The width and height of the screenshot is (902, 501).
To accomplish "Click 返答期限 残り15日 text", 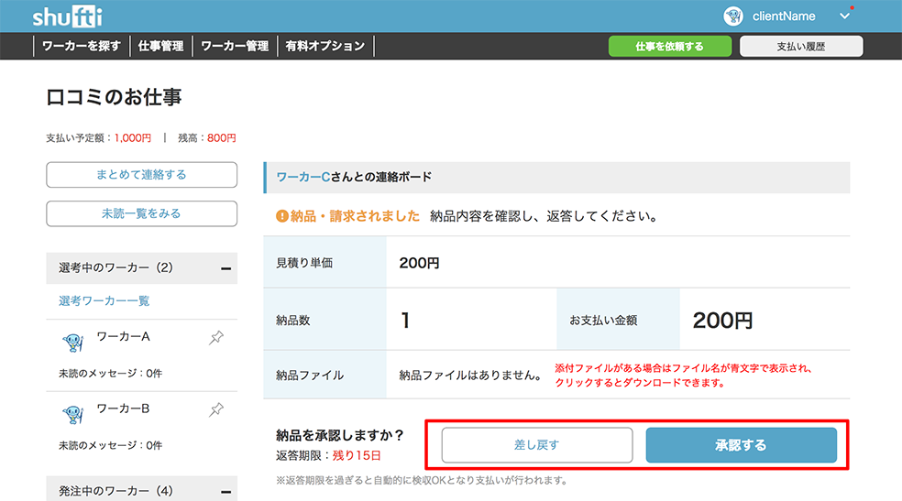I will tap(328, 455).
